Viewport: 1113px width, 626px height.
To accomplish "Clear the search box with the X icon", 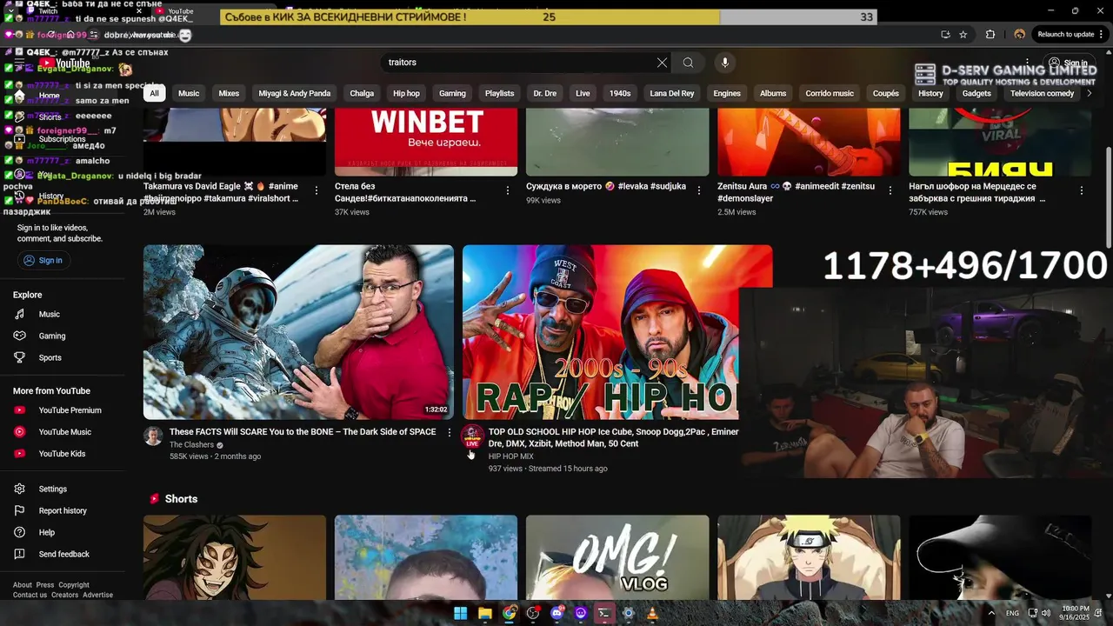I will (x=662, y=63).
